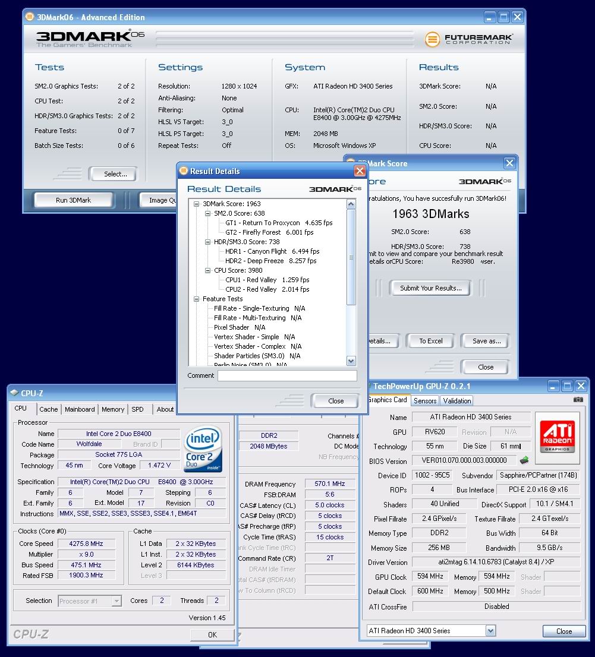The image size is (595, 657).
Task: Select CPU1 - Red Valley row
Action: pyautogui.click(x=267, y=280)
